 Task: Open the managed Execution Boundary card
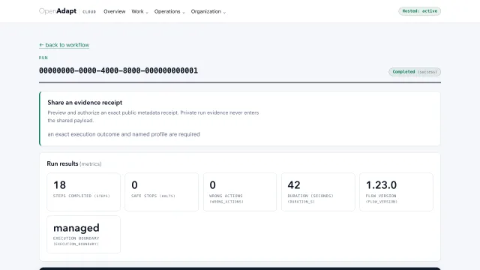click(x=83, y=235)
